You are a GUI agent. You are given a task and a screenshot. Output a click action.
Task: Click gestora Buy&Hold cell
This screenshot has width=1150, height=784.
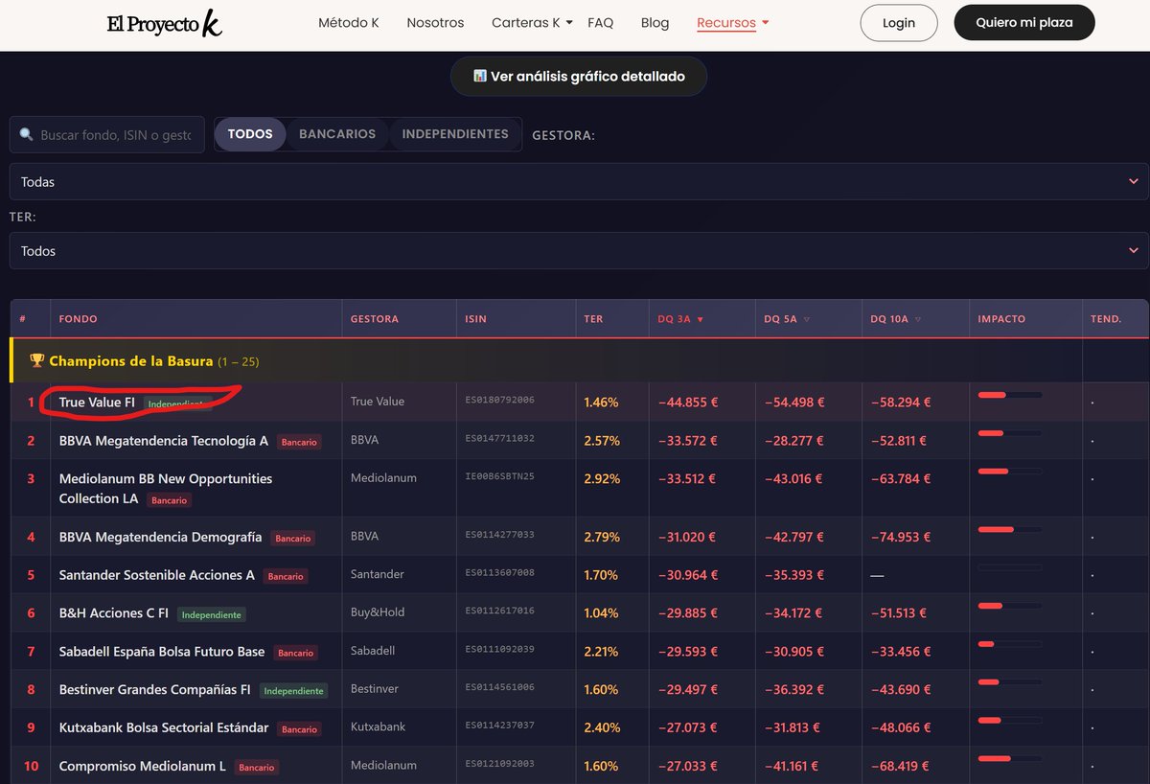click(x=378, y=612)
